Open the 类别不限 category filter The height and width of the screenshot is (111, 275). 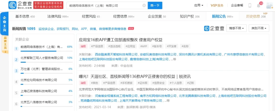pyautogui.click(x=259, y=28)
